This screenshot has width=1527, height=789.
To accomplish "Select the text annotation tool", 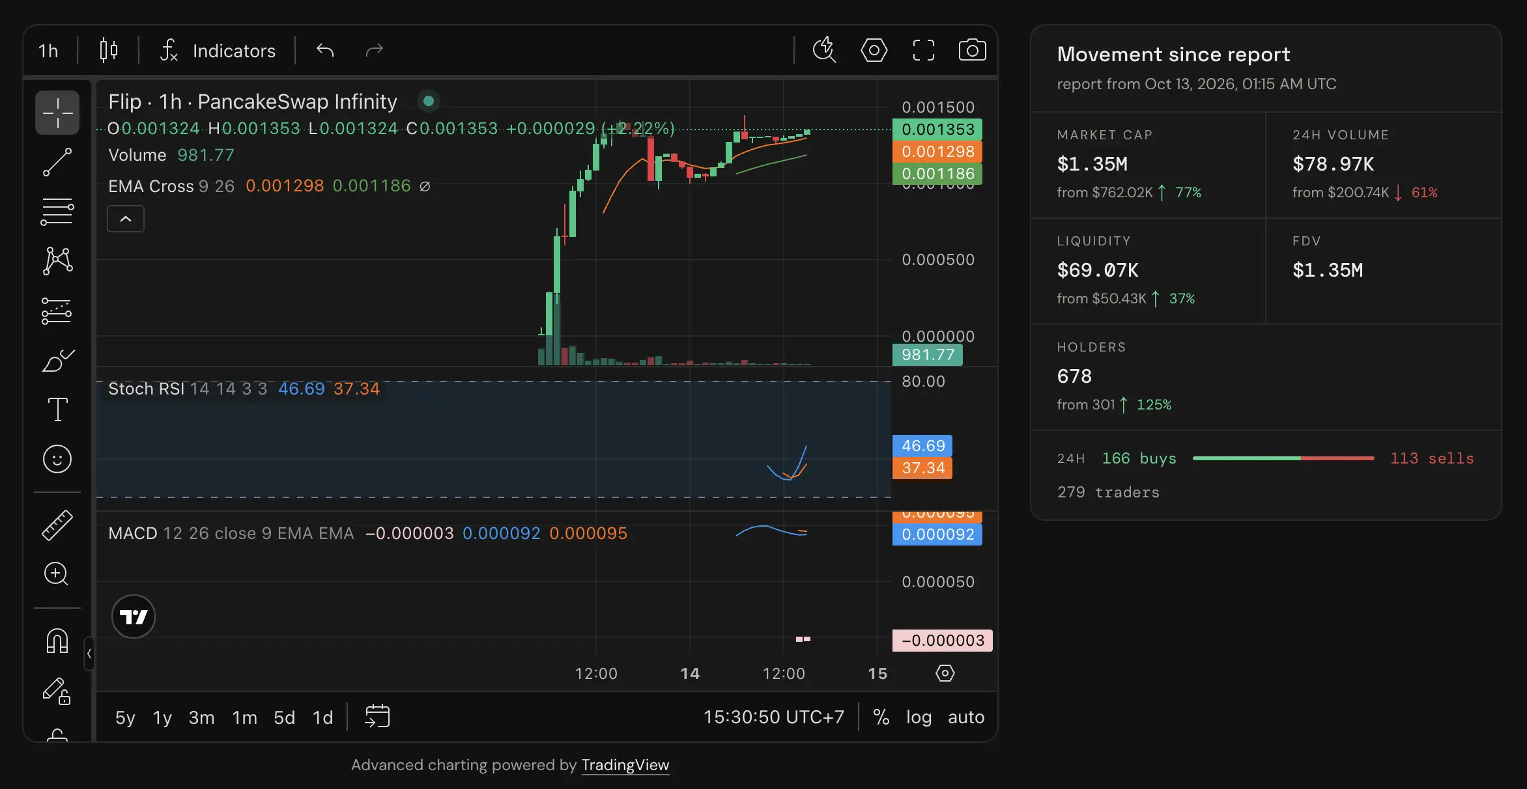I will point(57,409).
